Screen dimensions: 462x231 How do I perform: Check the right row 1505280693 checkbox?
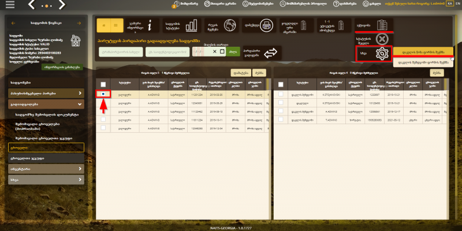point(281,120)
